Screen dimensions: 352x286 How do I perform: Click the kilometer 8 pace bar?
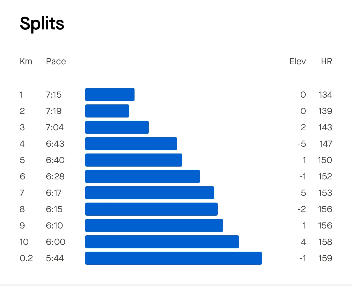pyautogui.click(x=151, y=209)
